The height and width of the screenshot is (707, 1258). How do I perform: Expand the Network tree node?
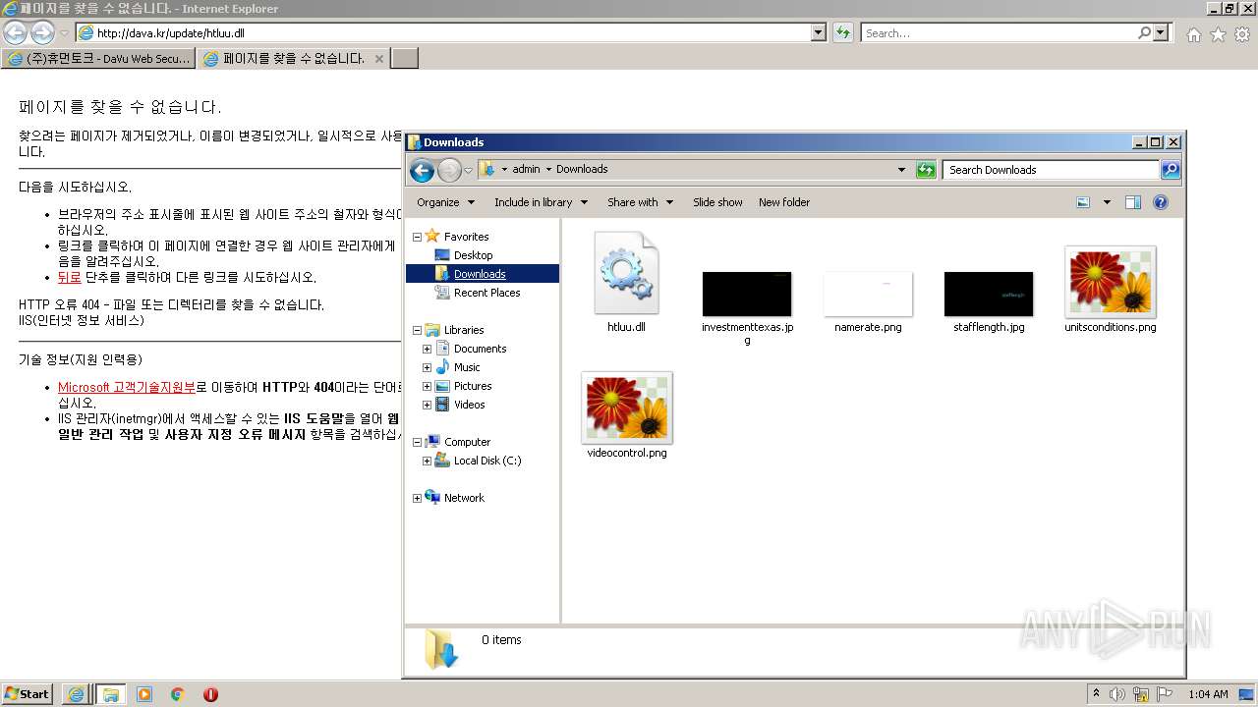point(417,498)
